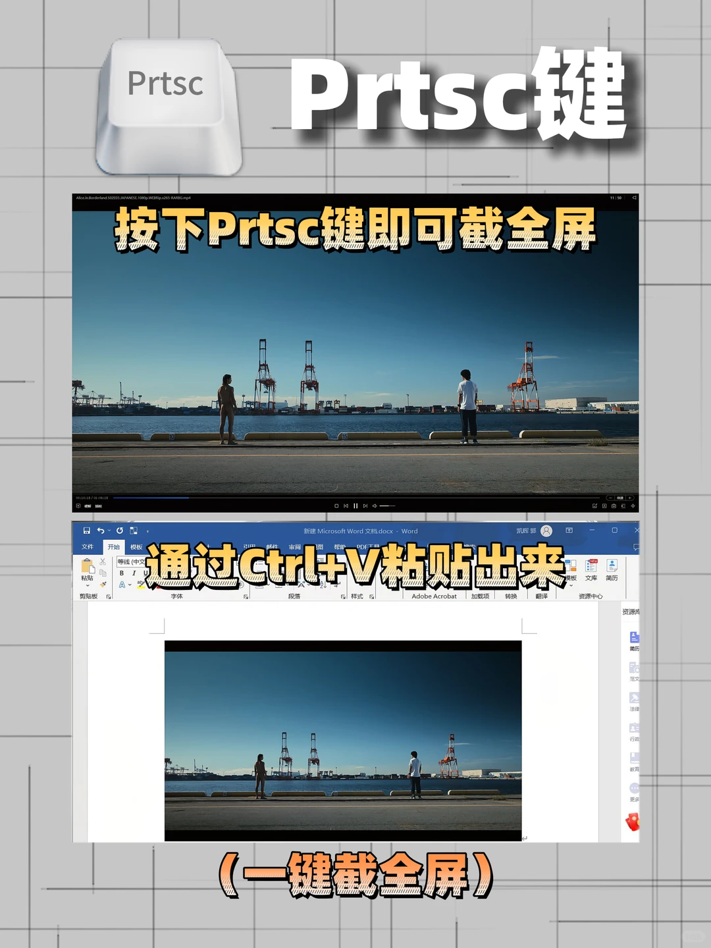The image size is (711, 948).
Task: Switch to the 开始 ribbon tab
Action: [x=115, y=546]
